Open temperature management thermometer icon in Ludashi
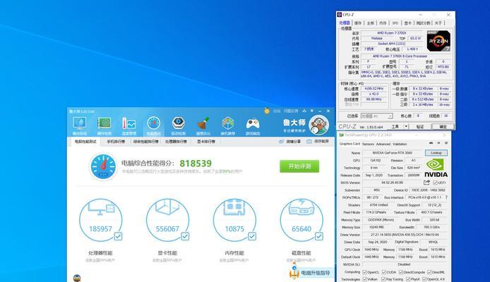 129,123
